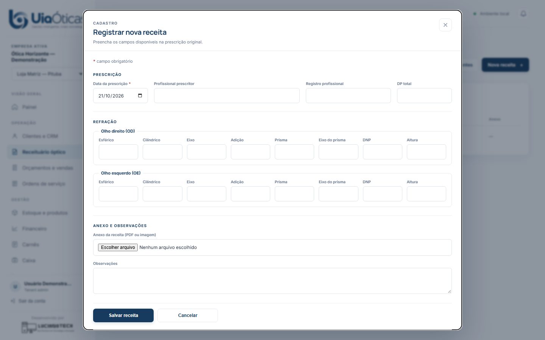Click the DNP field for Olho direito
545x340 pixels.
pos(383,152)
